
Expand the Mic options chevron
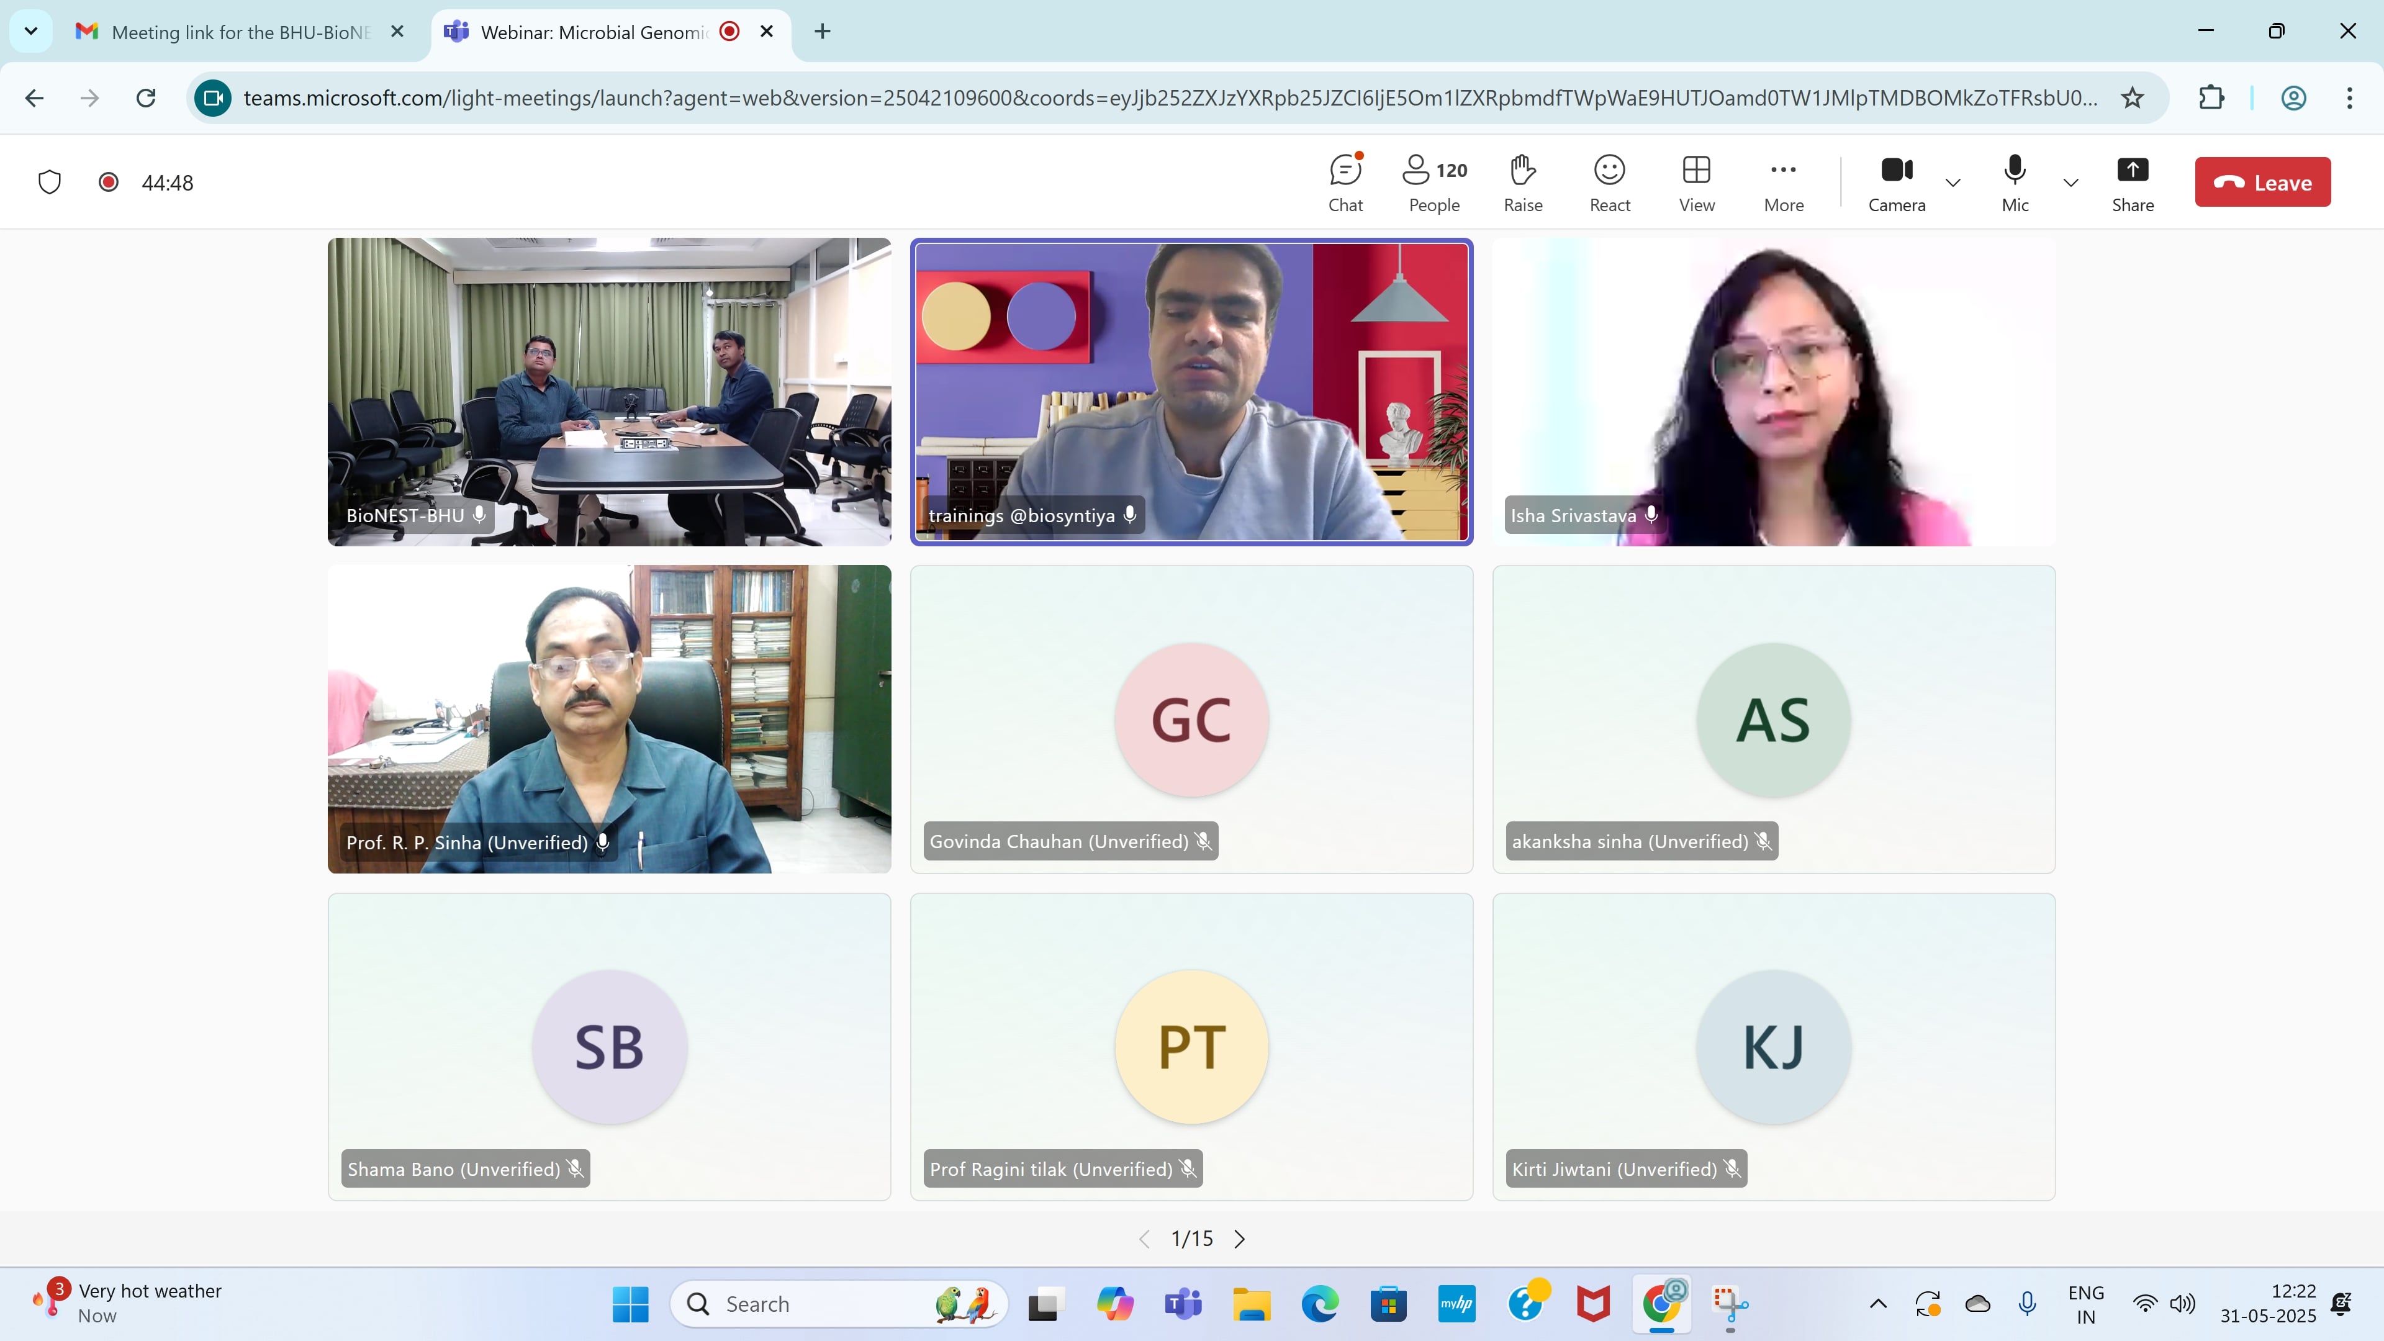coord(2071,183)
